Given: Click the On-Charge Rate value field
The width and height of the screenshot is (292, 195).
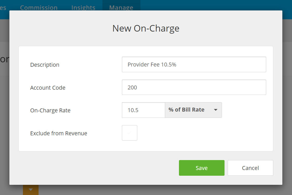Looking at the screenshot, I should pyautogui.click(x=143, y=110).
